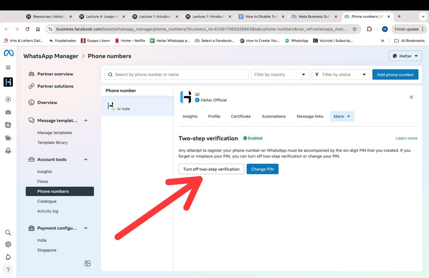The height and width of the screenshot is (278, 429).
Task: Click the Change PIN button
Action: tap(262, 169)
